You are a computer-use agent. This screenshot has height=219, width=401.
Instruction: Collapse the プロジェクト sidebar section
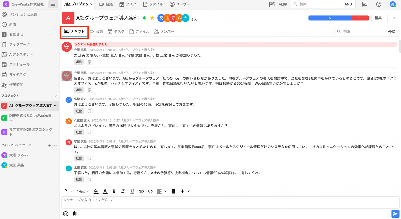(x=56, y=96)
